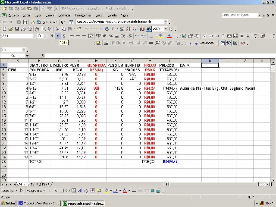
Task: Click the Cut scissors icon
Action: (57, 29)
